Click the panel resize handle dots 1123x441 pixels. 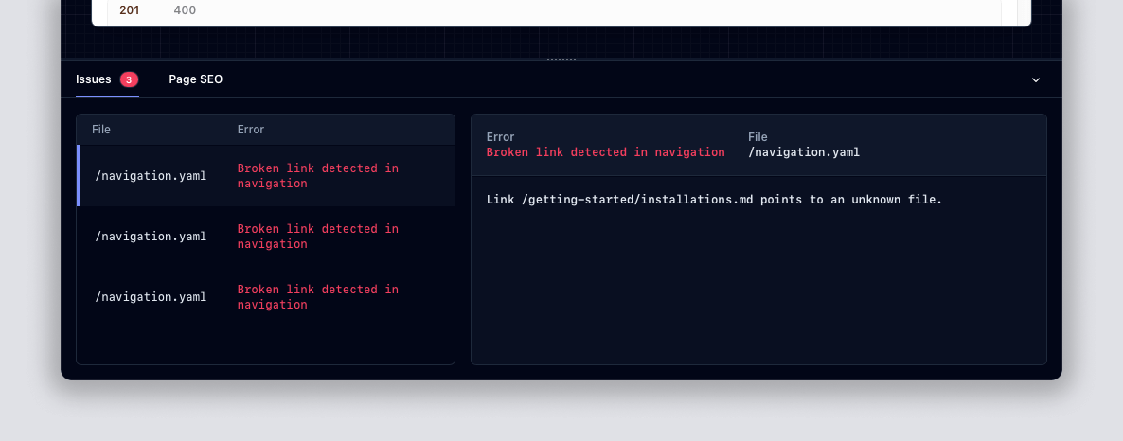561,60
